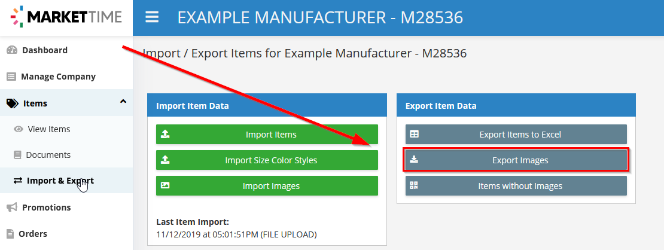Go to Manage Company
664x250 pixels.
(58, 77)
